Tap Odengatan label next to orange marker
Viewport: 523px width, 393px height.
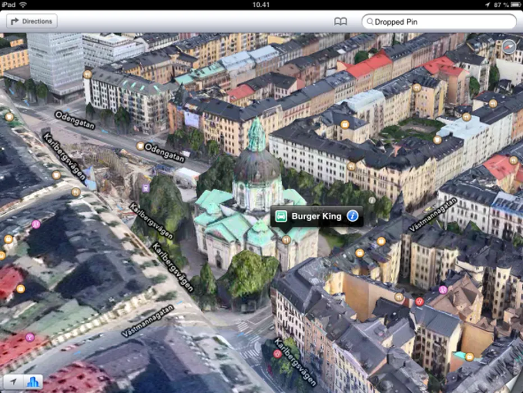point(165,148)
